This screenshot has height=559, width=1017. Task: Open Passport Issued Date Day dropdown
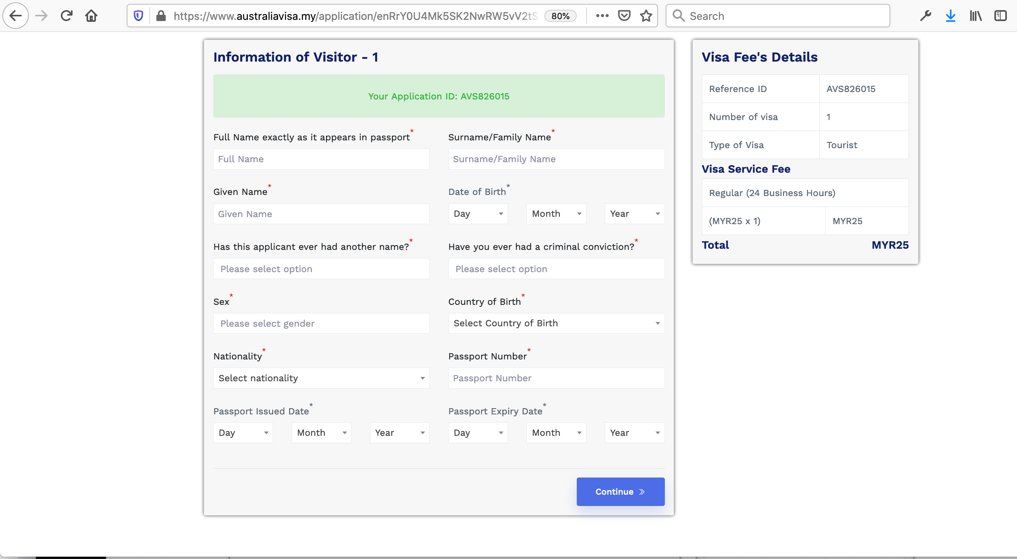coord(243,433)
